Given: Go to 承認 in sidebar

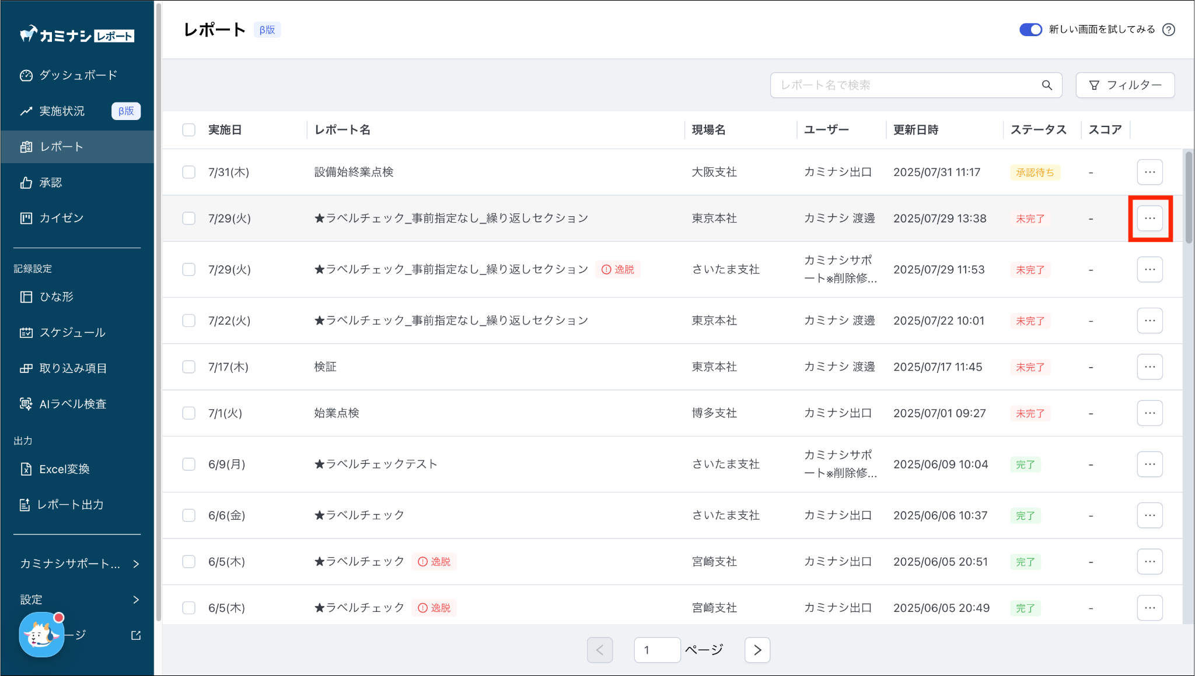Looking at the screenshot, I should (x=51, y=182).
